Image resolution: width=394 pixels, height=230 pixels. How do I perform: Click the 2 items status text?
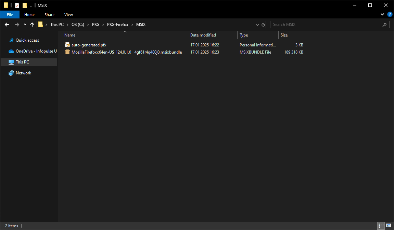coord(12,226)
